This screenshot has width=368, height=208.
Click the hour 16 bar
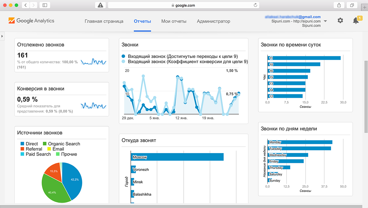click(x=289, y=71)
